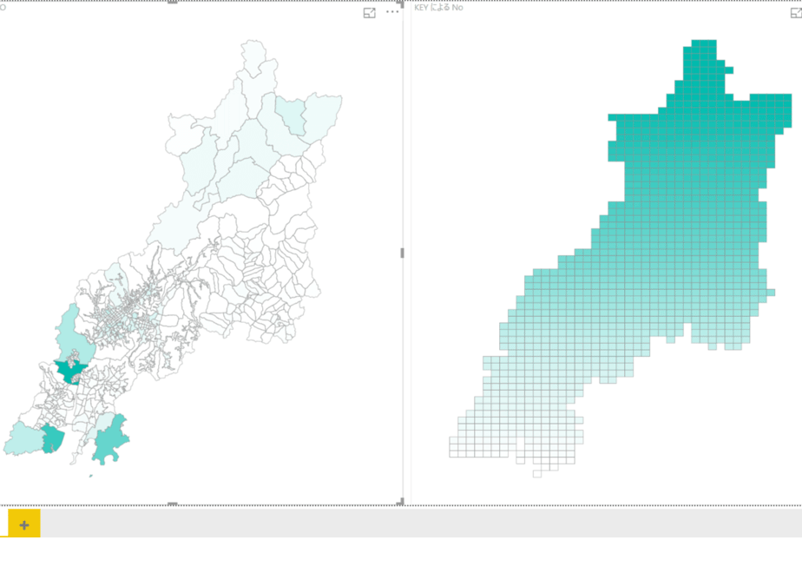This screenshot has width=802, height=573.
Task: Add a new report page with plus button
Action: pyautogui.click(x=24, y=525)
